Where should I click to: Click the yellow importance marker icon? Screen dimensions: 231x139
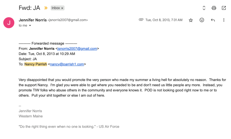tap(46, 8)
